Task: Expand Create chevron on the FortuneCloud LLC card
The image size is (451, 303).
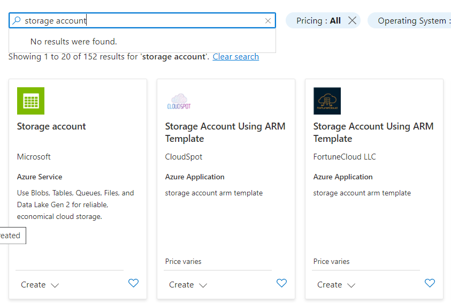Action: pyautogui.click(x=351, y=285)
